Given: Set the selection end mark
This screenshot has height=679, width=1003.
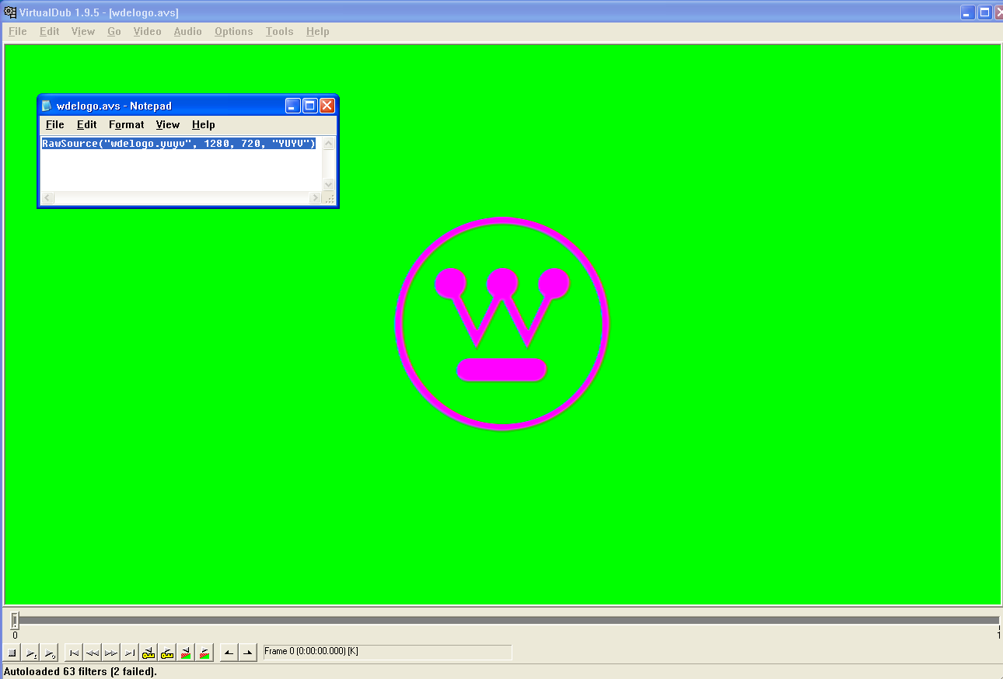Looking at the screenshot, I should tap(248, 653).
